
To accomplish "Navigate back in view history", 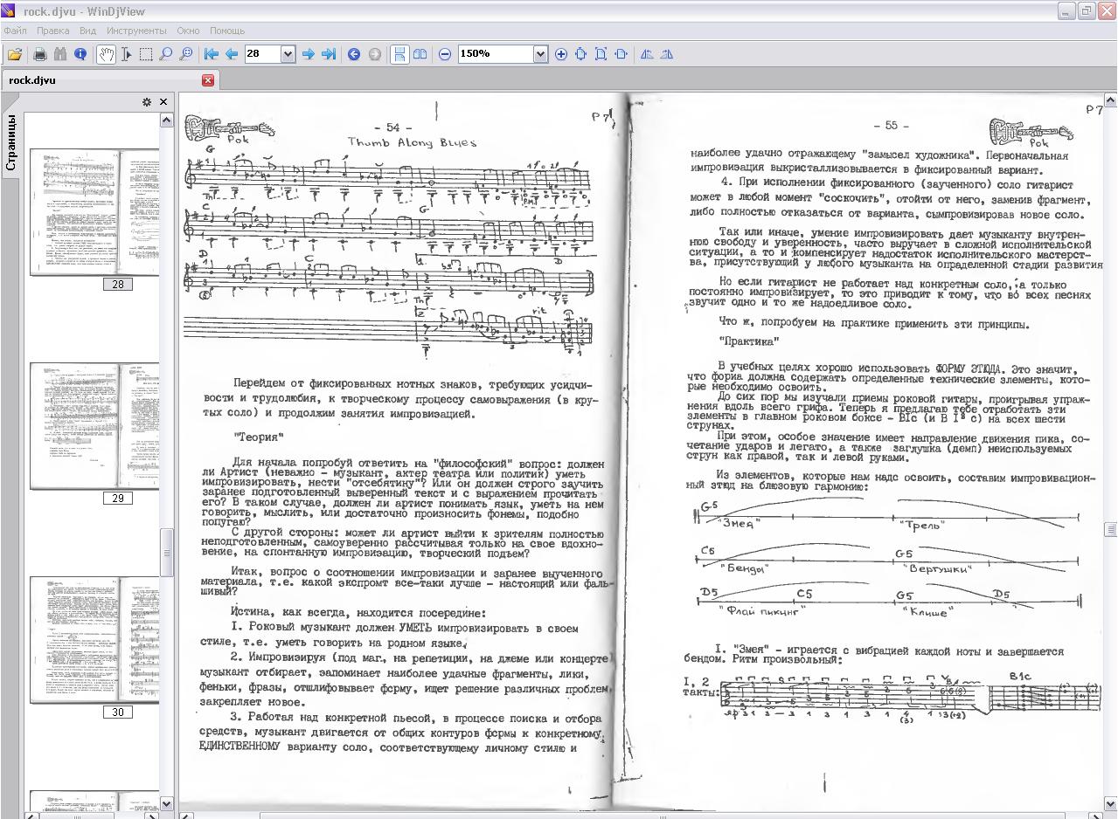I will (x=354, y=54).
